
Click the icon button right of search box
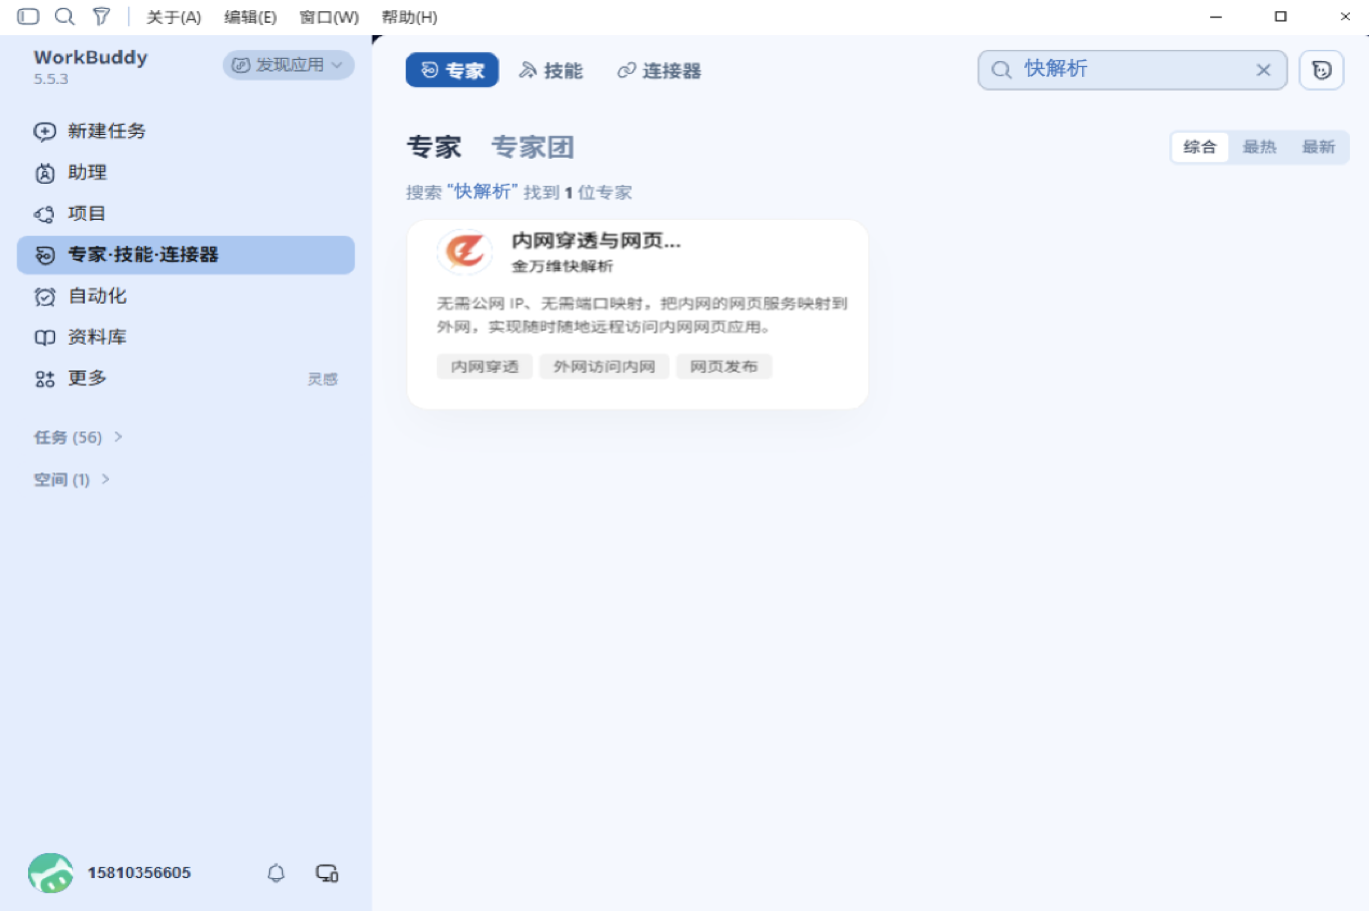1321,70
